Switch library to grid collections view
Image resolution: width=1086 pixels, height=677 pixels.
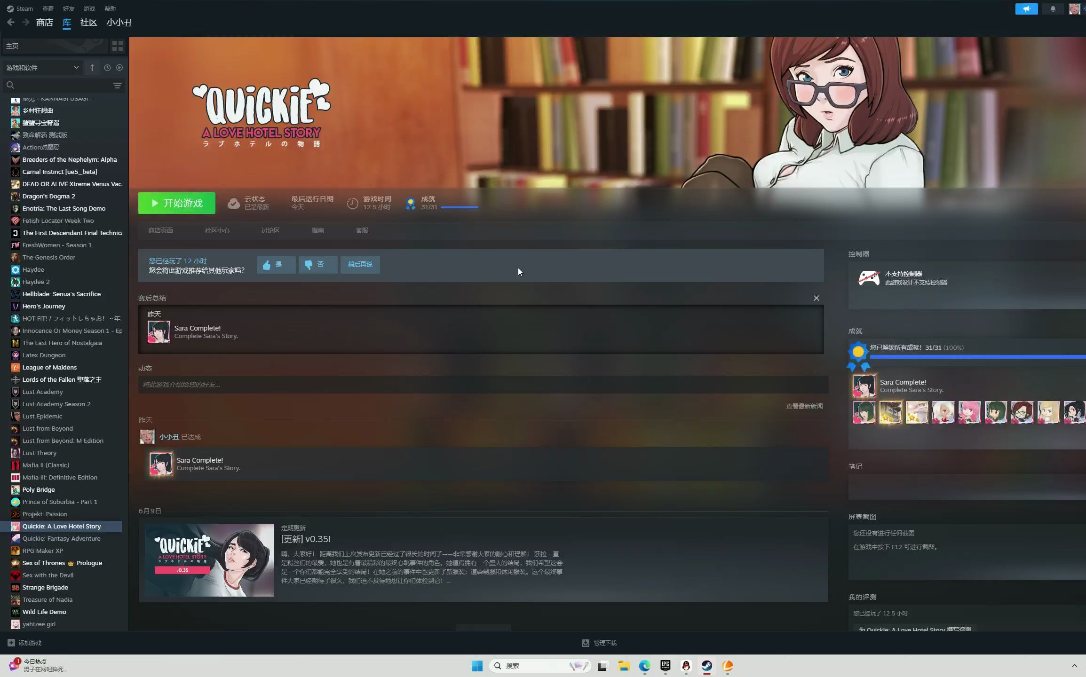pyautogui.click(x=118, y=46)
